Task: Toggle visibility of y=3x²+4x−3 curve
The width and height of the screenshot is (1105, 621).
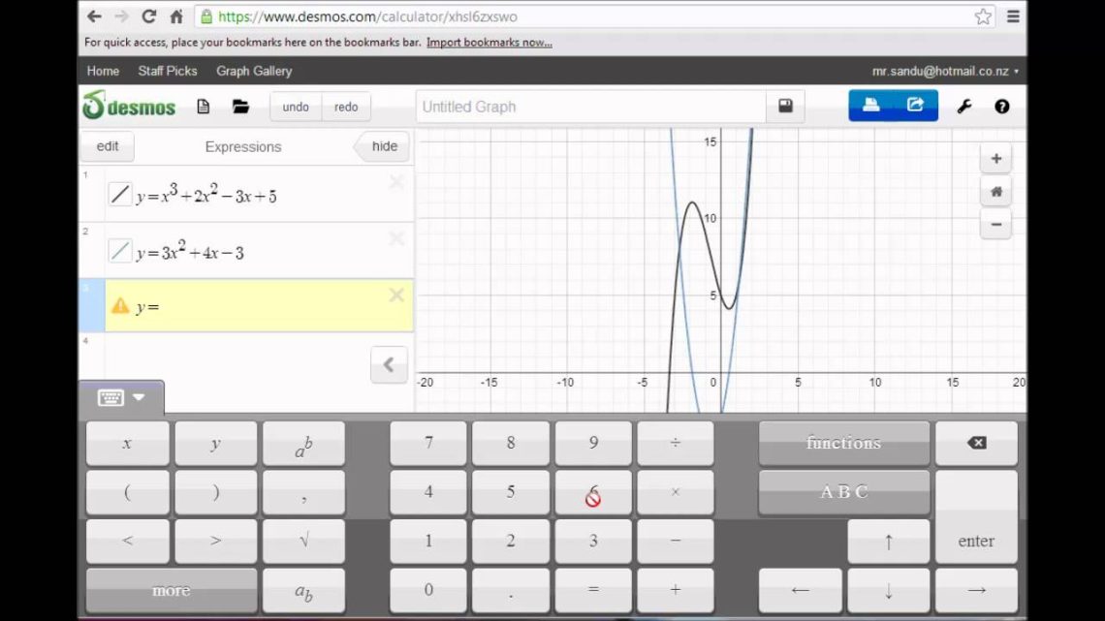Action: tap(119, 250)
